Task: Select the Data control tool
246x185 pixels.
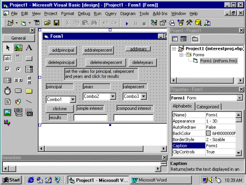Action: coord(18,113)
